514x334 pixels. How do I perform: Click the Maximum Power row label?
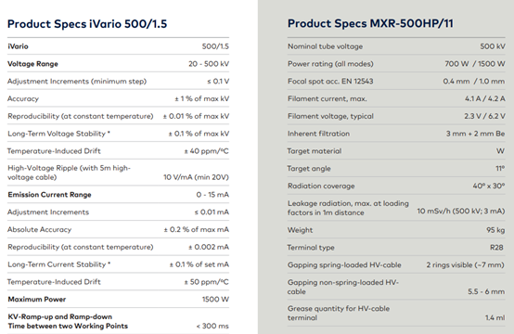coord(37,300)
